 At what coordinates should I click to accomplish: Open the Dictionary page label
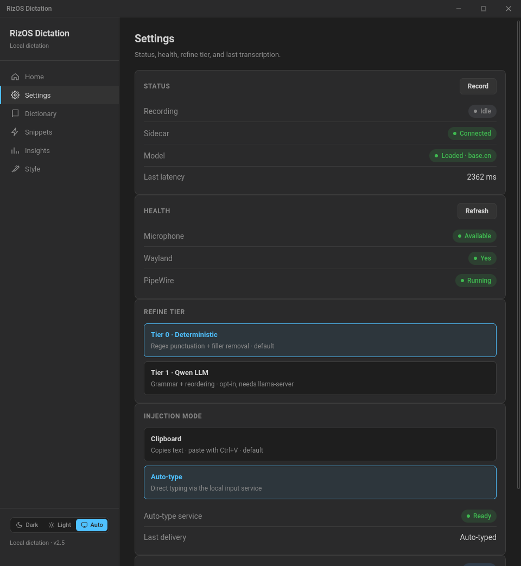click(x=41, y=114)
